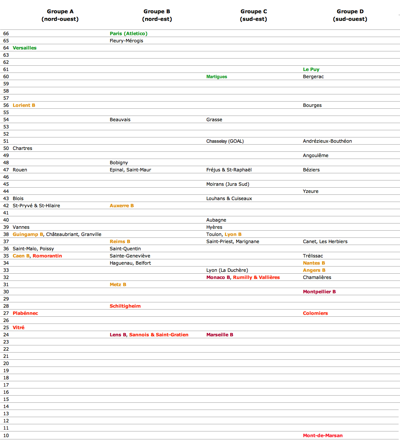Select Guingamp B in row 38
The image size is (400, 447).
point(28,234)
